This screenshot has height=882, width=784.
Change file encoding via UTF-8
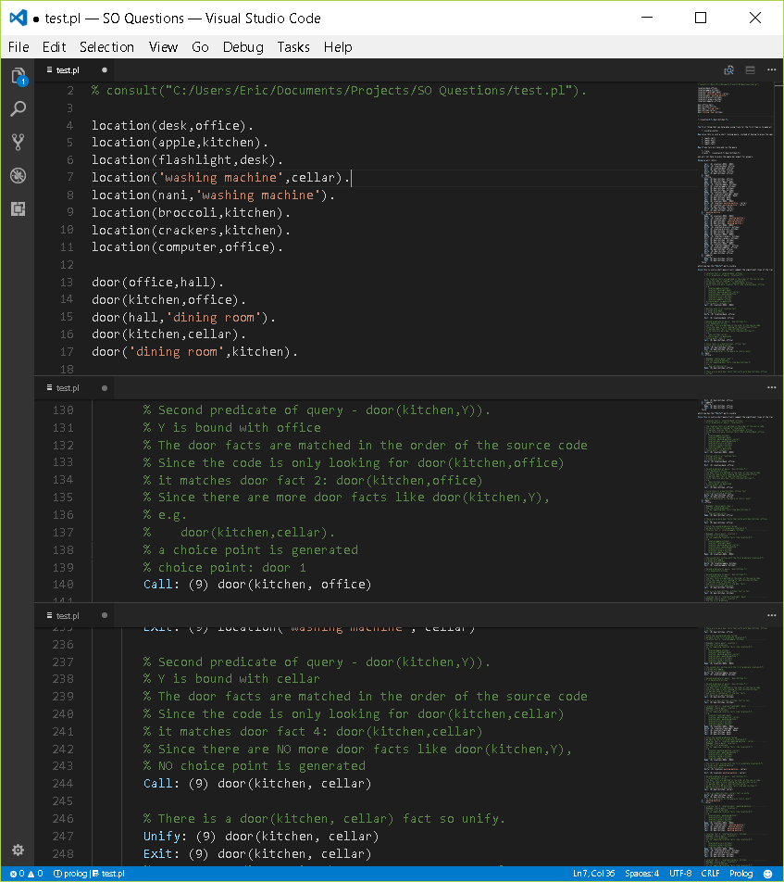tap(680, 874)
